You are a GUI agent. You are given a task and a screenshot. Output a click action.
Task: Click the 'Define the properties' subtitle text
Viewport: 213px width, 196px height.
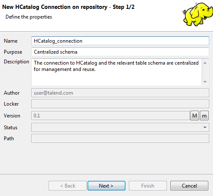point(29,17)
